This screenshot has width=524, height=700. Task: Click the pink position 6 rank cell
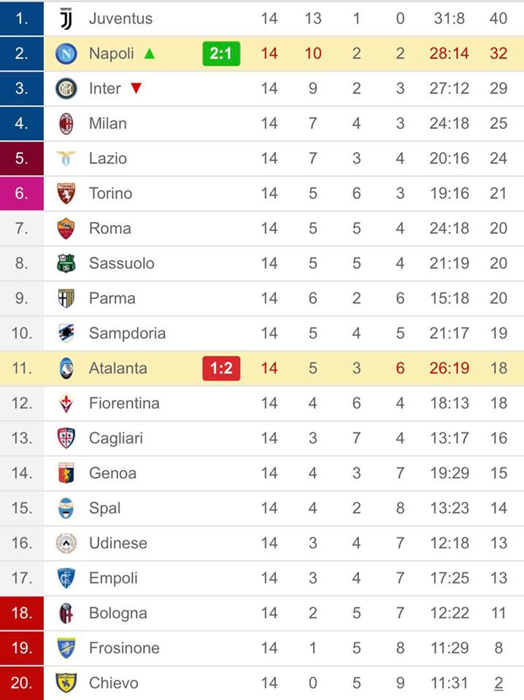click(x=22, y=193)
